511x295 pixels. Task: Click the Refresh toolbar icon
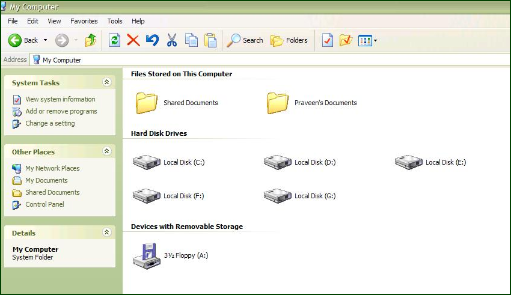[114, 40]
